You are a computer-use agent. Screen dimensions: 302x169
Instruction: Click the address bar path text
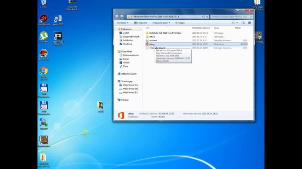[155, 17]
